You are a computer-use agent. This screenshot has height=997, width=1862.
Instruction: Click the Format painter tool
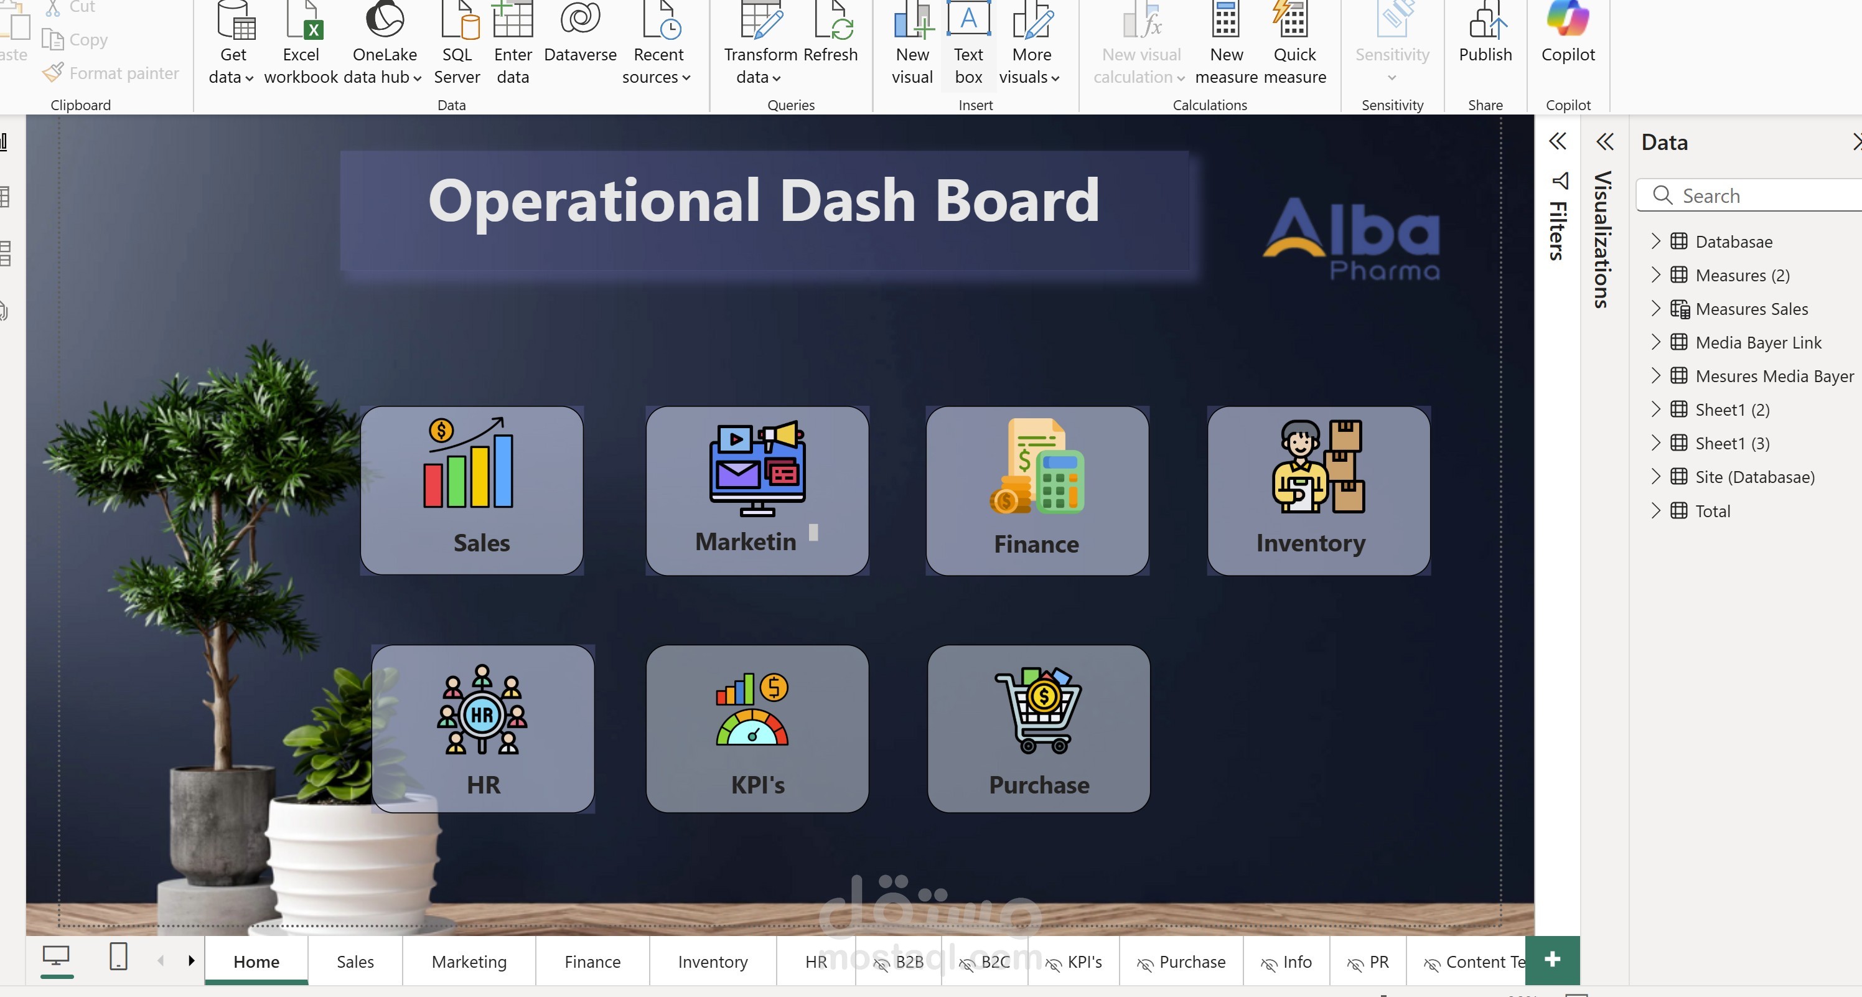point(111,73)
